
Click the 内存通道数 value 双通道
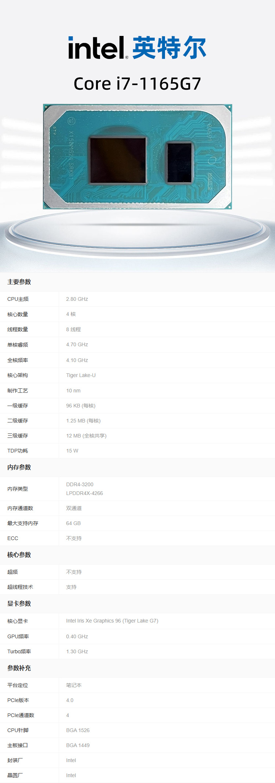tap(74, 508)
